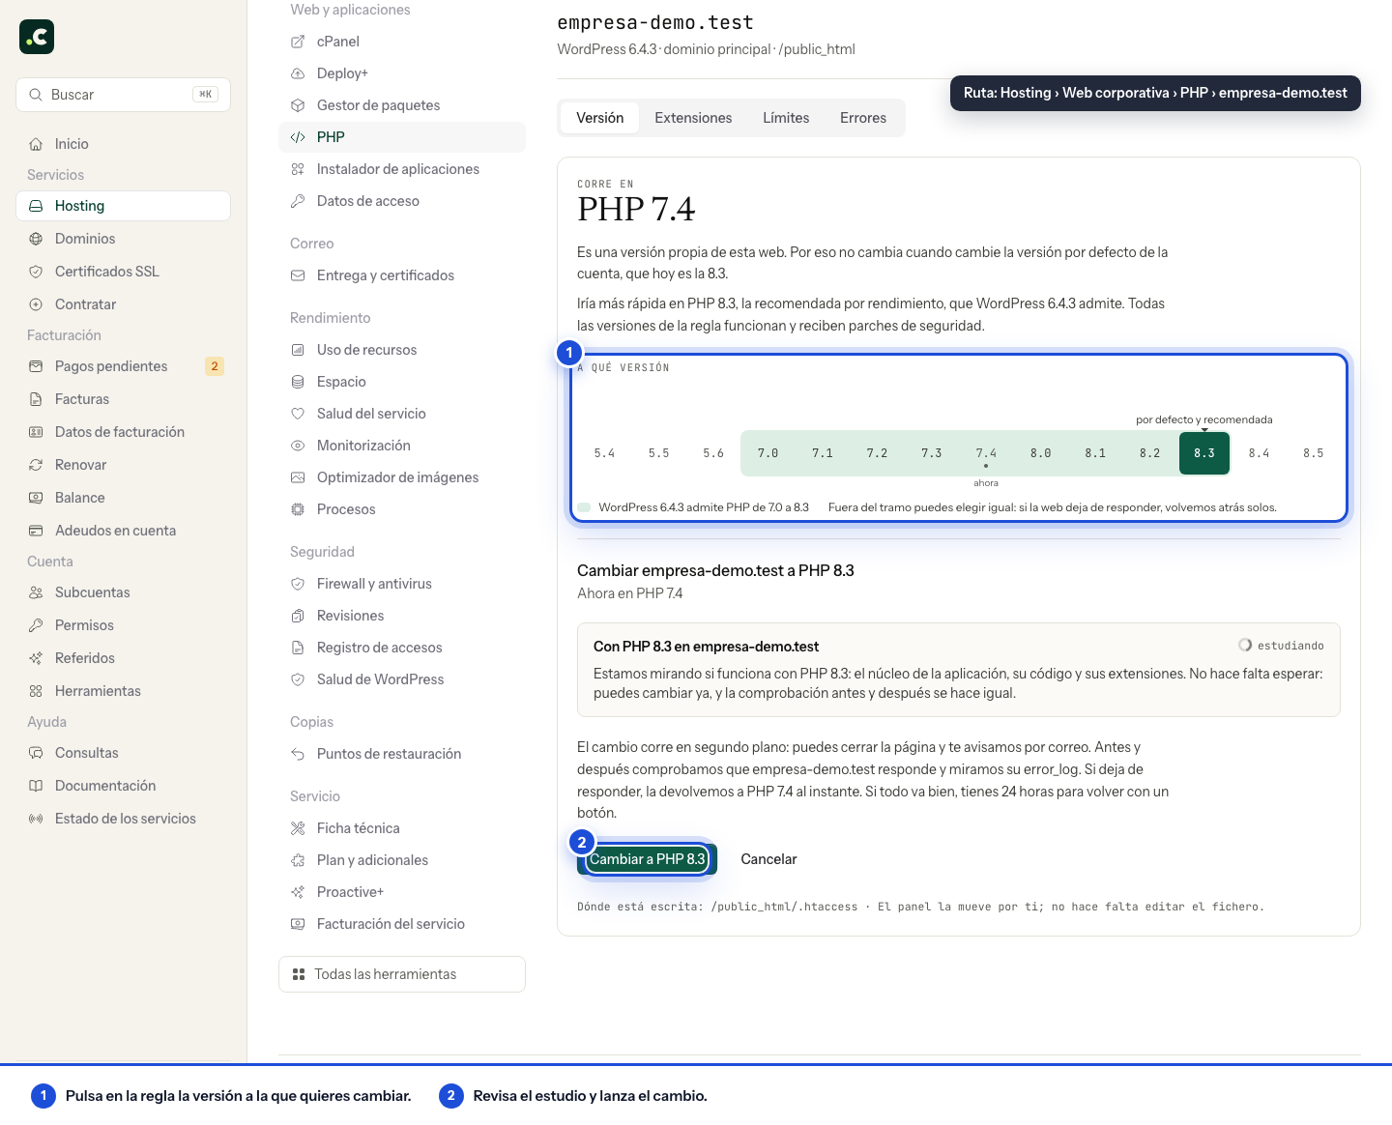This screenshot has width=1392, height=1125.
Task: Open the Límites tab
Action: [786, 118]
